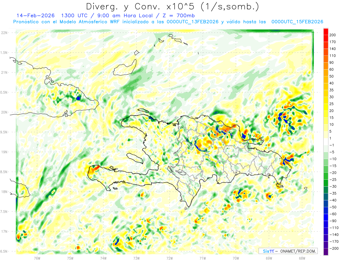Click the '72W' longitude label
The width and height of the screenshot is (339, 262).
pyautogui.click(x=169, y=258)
